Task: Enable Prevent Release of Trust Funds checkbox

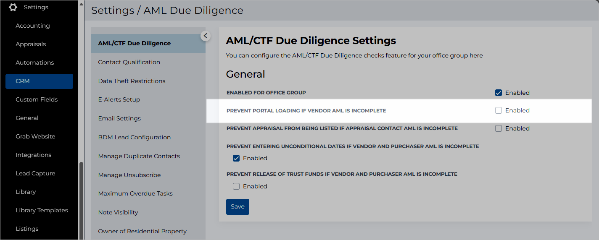Action: point(236,186)
